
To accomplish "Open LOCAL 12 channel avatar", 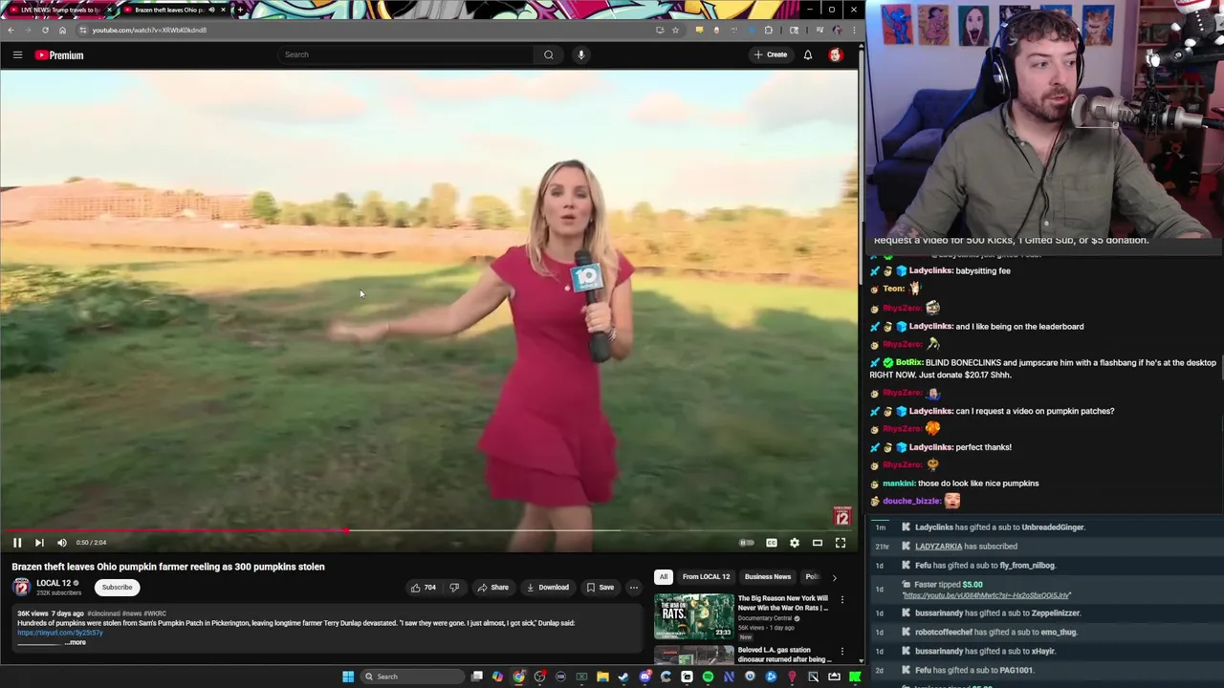I will 21,587.
